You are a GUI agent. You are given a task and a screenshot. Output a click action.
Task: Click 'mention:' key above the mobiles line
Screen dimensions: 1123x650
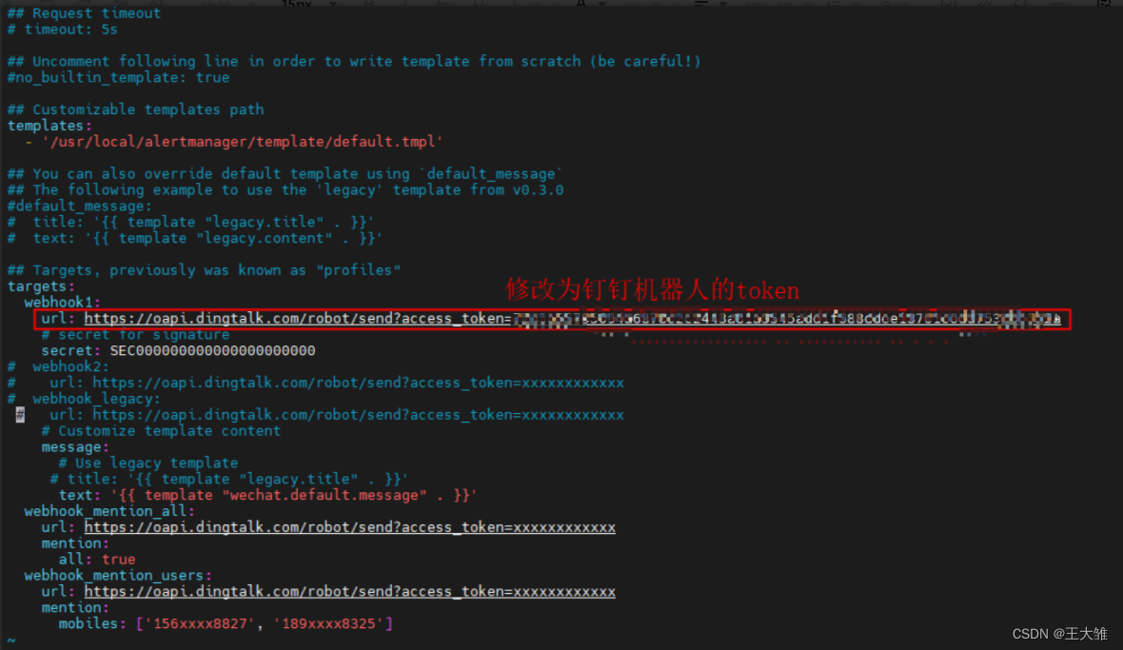pos(75,608)
